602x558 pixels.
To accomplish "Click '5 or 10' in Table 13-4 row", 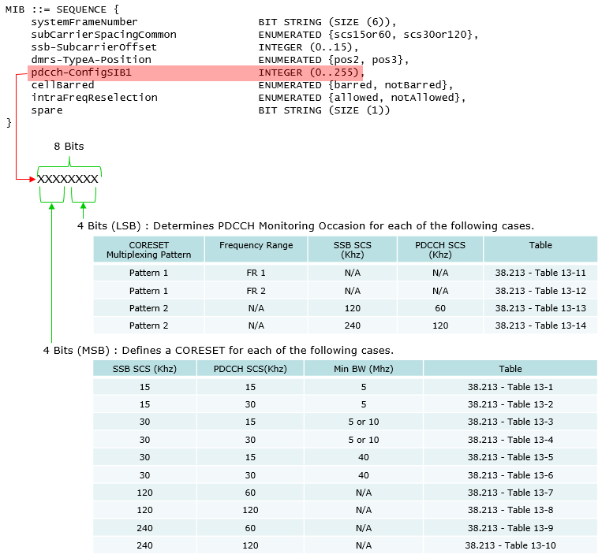I will tap(364, 440).
